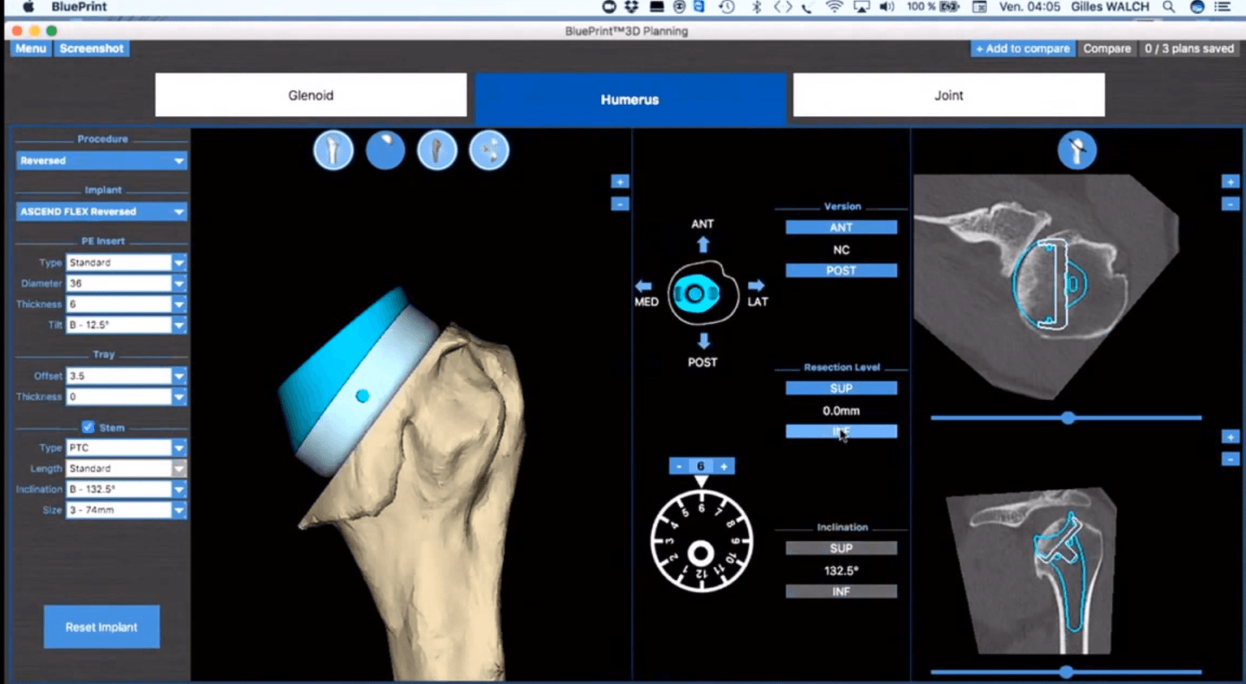Toggle the Stem checkbox

[88, 428]
